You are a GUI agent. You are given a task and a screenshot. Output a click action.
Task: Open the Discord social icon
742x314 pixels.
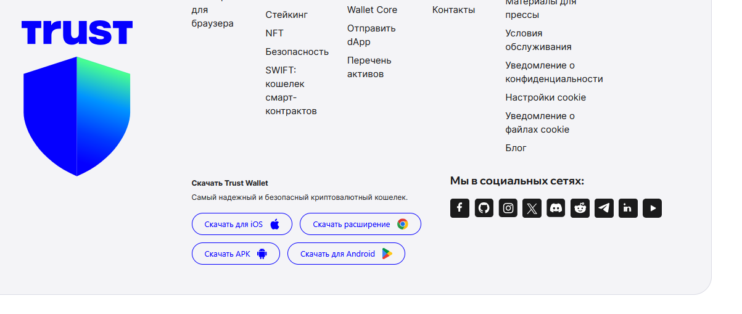tap(556, 209)
